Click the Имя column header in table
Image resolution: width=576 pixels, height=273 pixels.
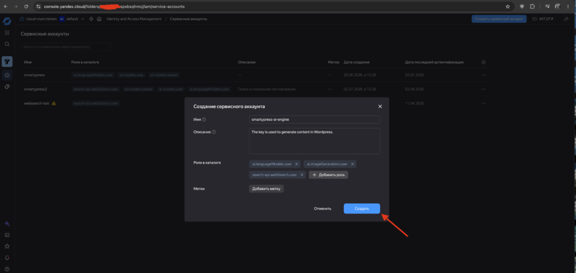tap(28, 62)
